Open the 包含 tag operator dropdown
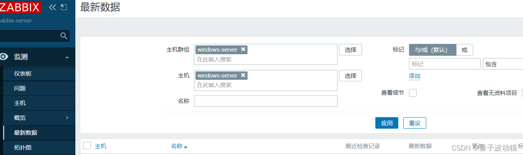Viewport: 523px width, 155px height. (503, 64)
